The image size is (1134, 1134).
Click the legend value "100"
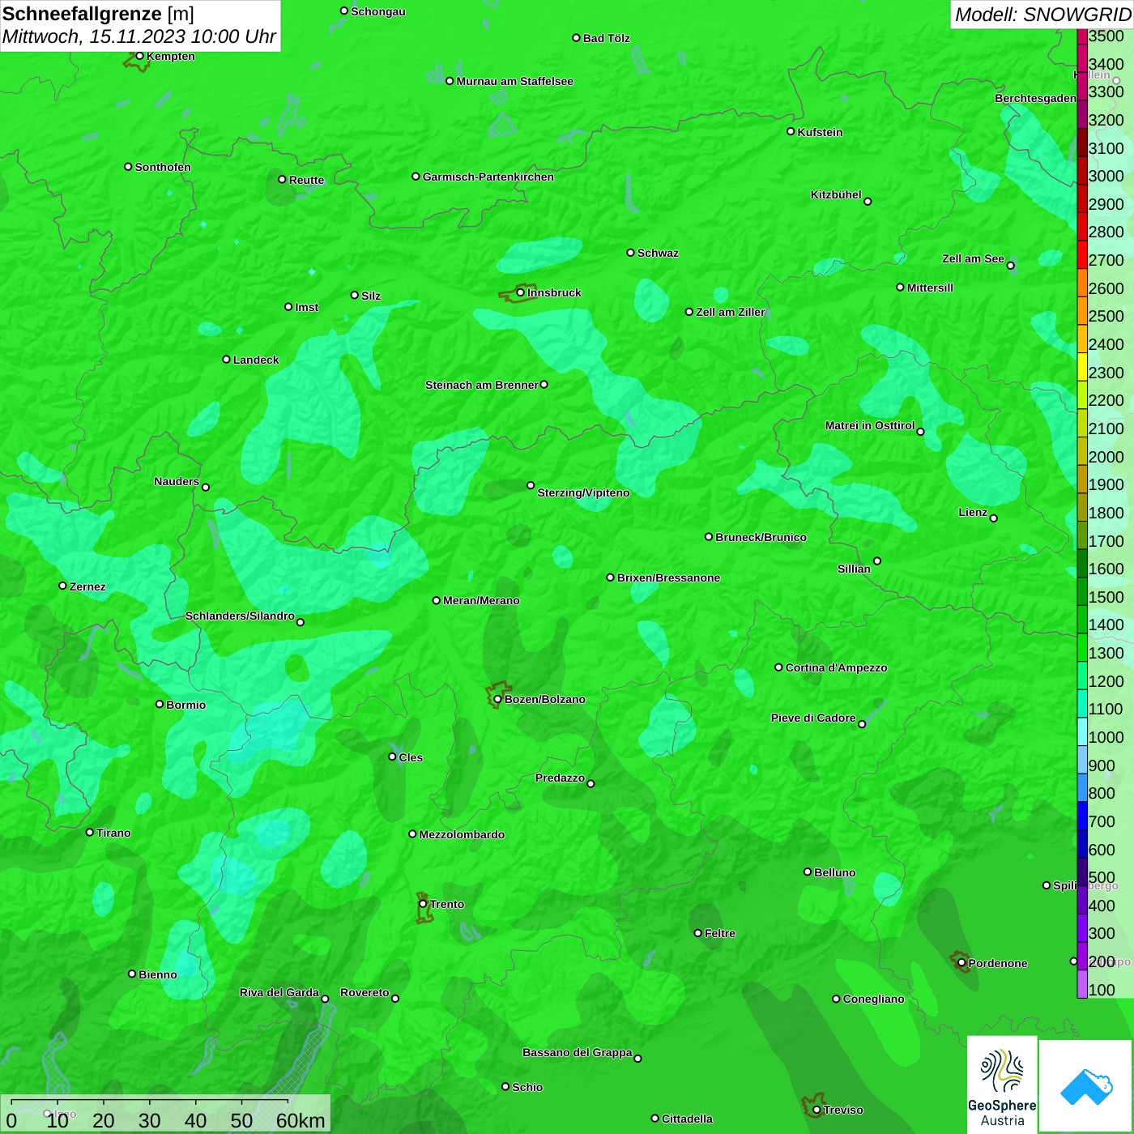[x=1102, y=990]
